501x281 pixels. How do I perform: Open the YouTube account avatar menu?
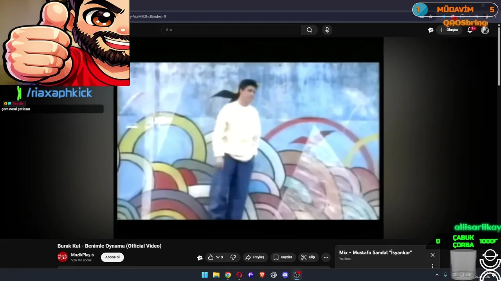(x=485, y=30)
